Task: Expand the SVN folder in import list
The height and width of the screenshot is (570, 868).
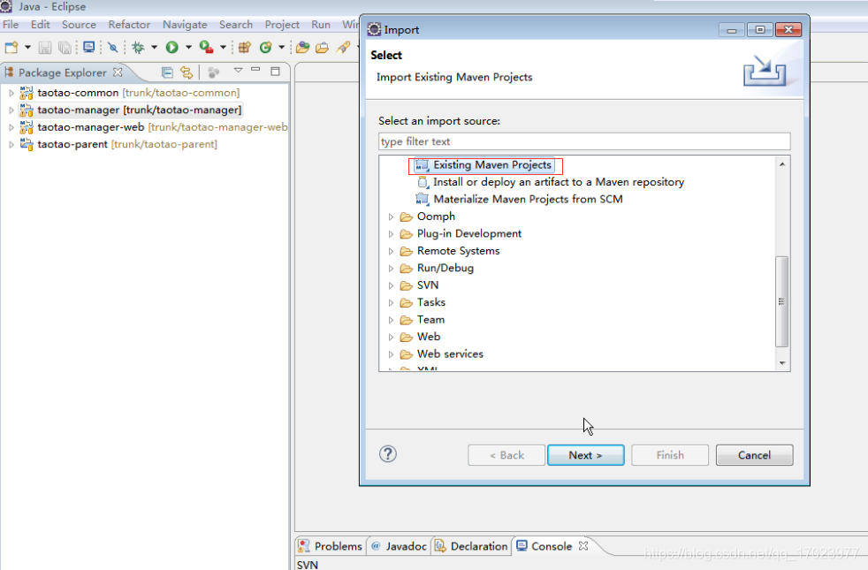Action: 391,285
